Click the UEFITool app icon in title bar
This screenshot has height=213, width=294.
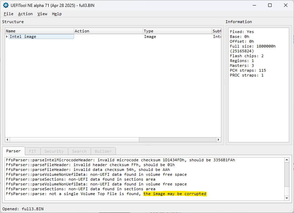click(x=6, y=5)
